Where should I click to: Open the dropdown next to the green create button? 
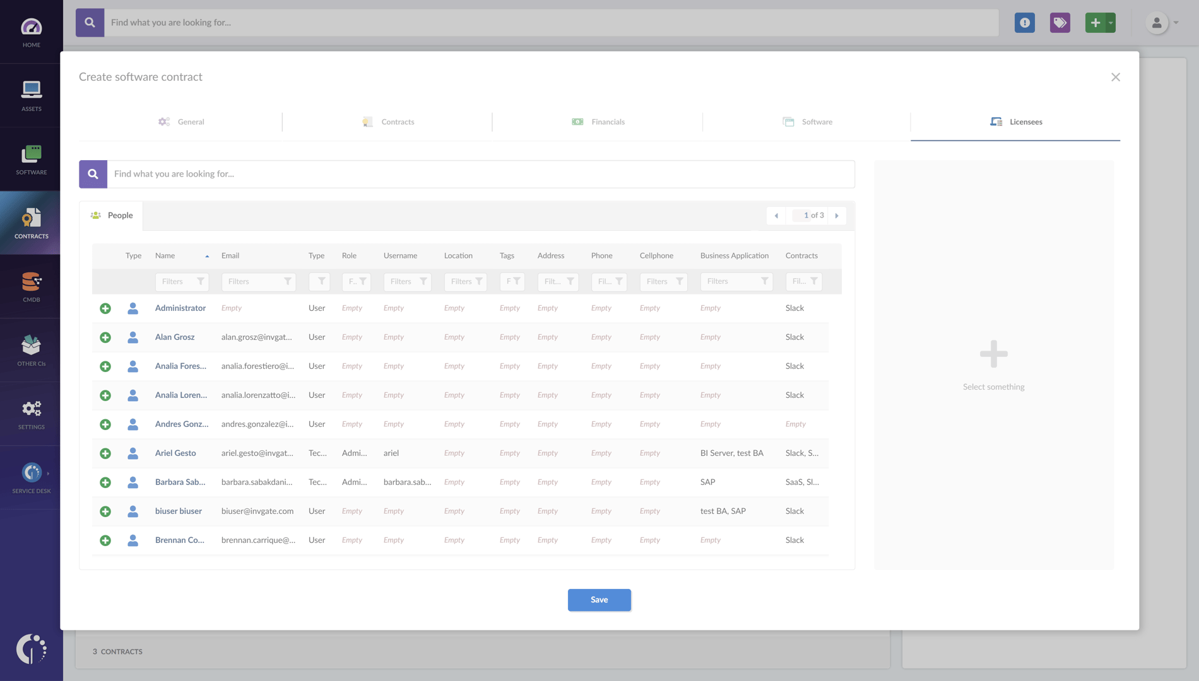[1109, 22]
